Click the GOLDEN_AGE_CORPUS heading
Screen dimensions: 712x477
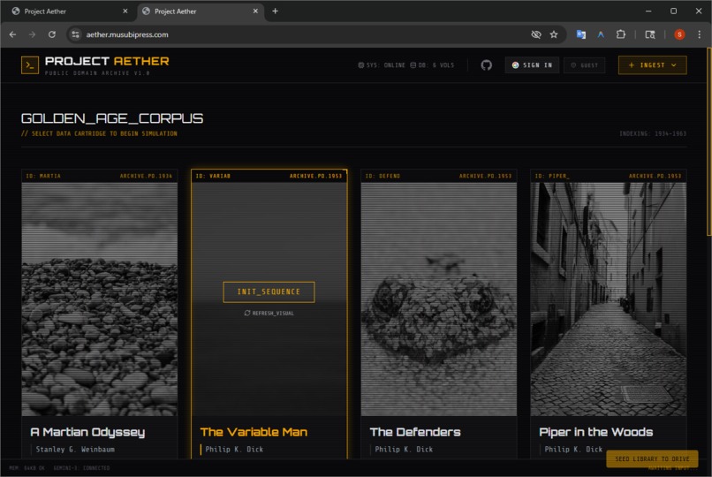tap(112, 118)
